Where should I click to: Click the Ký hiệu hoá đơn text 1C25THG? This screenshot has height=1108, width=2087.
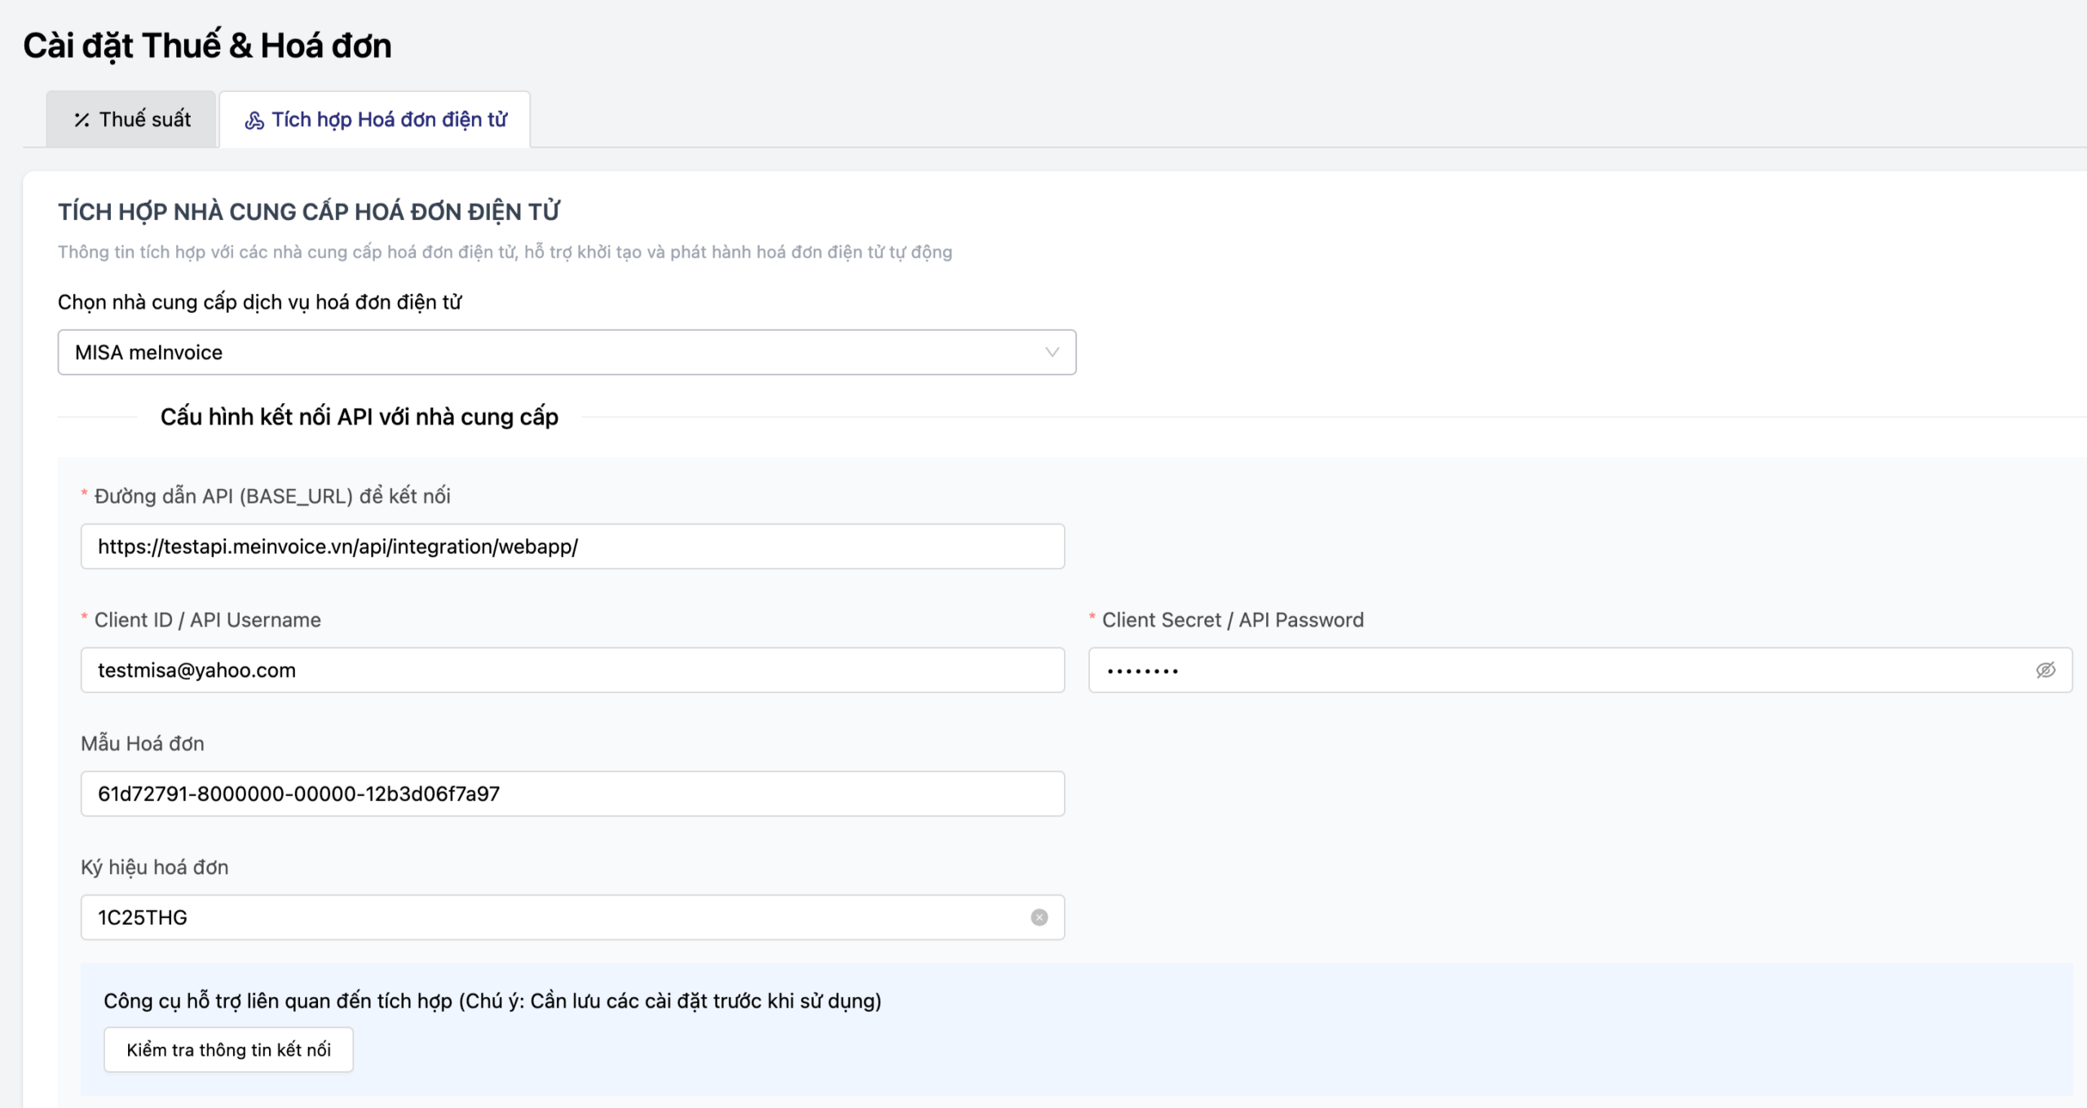tap(143, 917)
